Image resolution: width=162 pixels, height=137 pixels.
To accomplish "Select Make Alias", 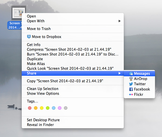I will coord(73,64).
